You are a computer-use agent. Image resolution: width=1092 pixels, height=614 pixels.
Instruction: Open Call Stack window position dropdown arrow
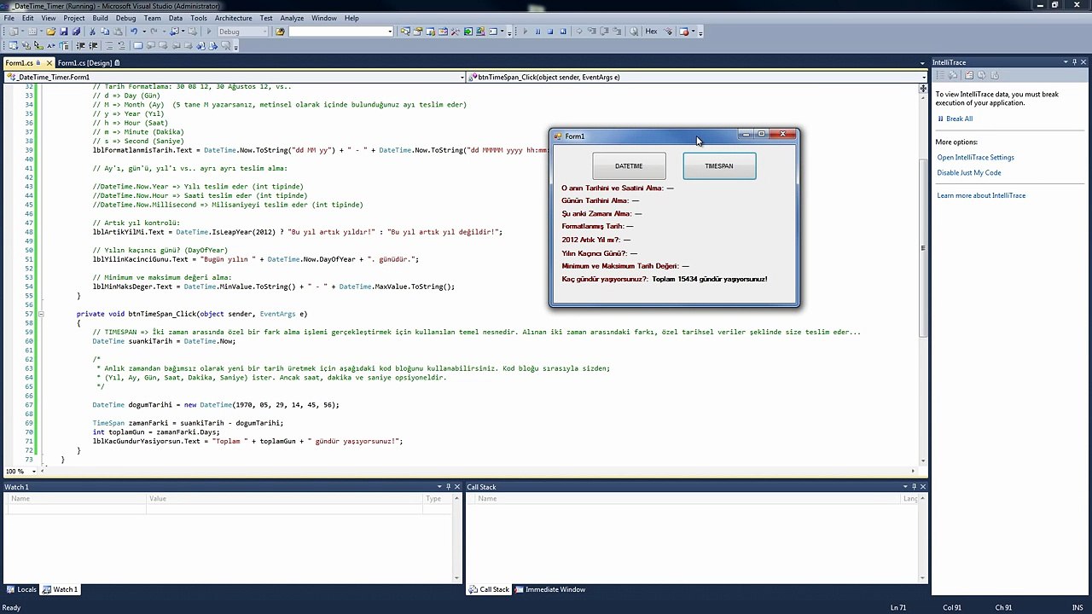(903, 487)
